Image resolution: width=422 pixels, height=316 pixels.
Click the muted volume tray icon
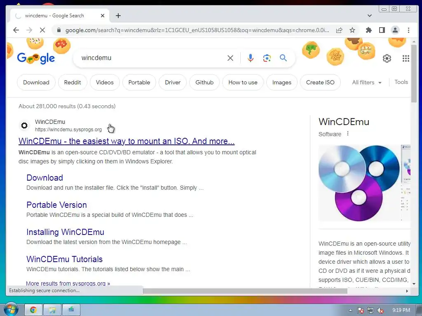tap(380, 310)
